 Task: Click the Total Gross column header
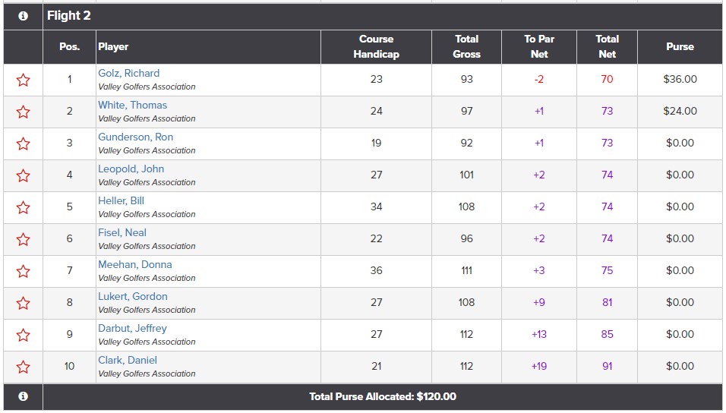click(x=466, y=47)
